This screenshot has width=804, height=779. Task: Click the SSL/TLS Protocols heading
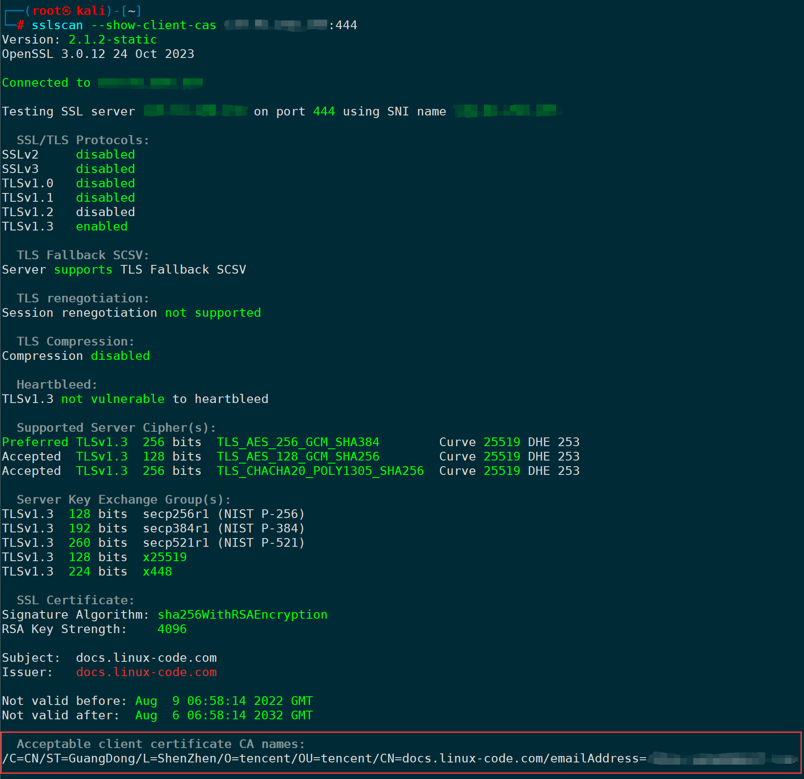pyautogui.click(x=83, y=140)
